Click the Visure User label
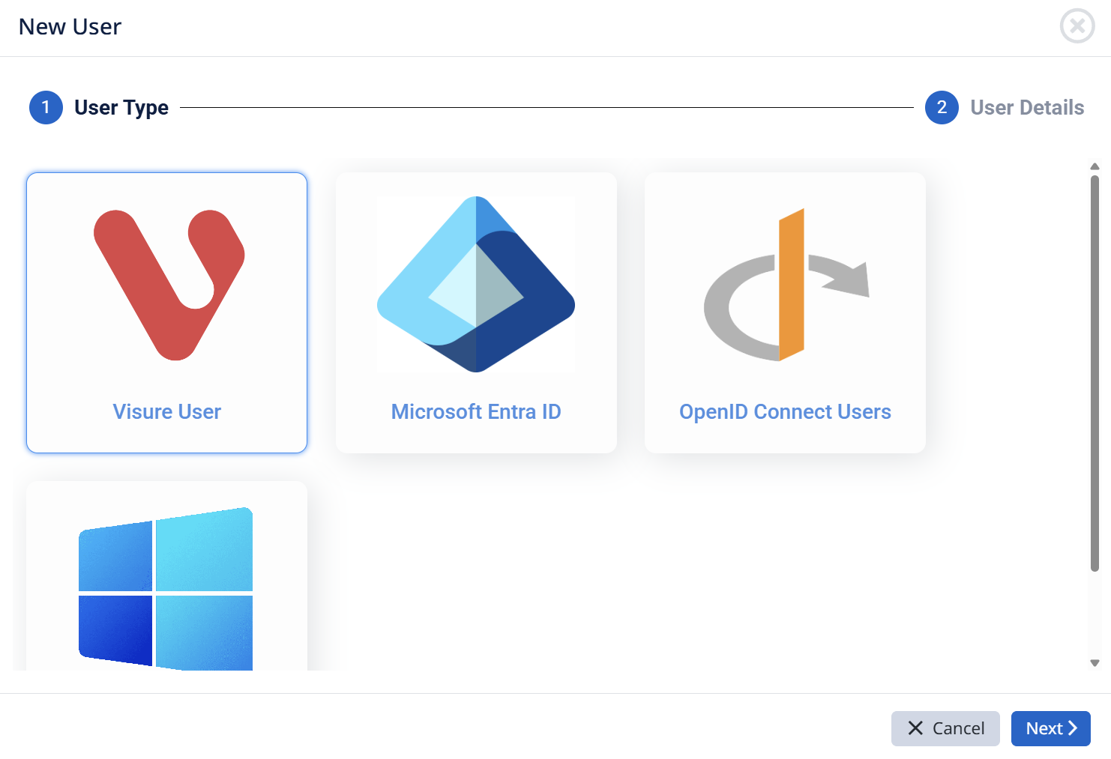The image size is (1111, 759). [167, 411]
